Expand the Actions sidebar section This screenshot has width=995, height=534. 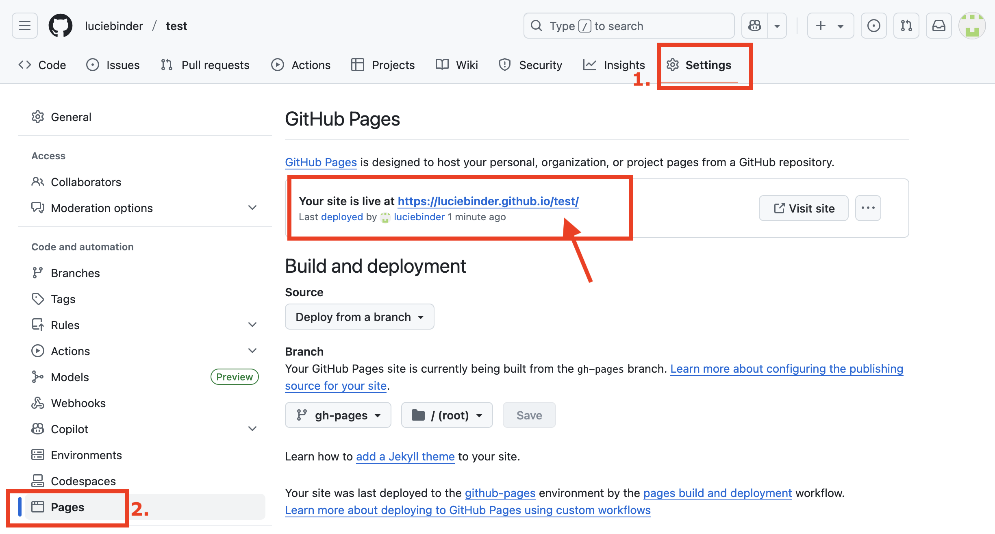pos(252,350)
